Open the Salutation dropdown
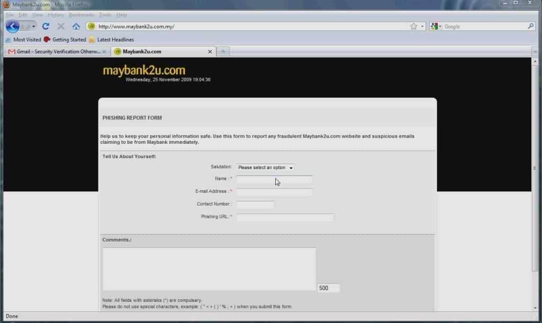This screenshot has height=323, width=542. pos(266,168)
